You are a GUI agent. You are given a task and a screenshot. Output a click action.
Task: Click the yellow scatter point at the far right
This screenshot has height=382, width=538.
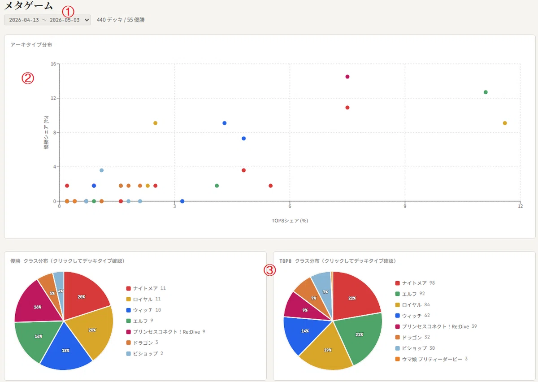(x=505, y=123)
